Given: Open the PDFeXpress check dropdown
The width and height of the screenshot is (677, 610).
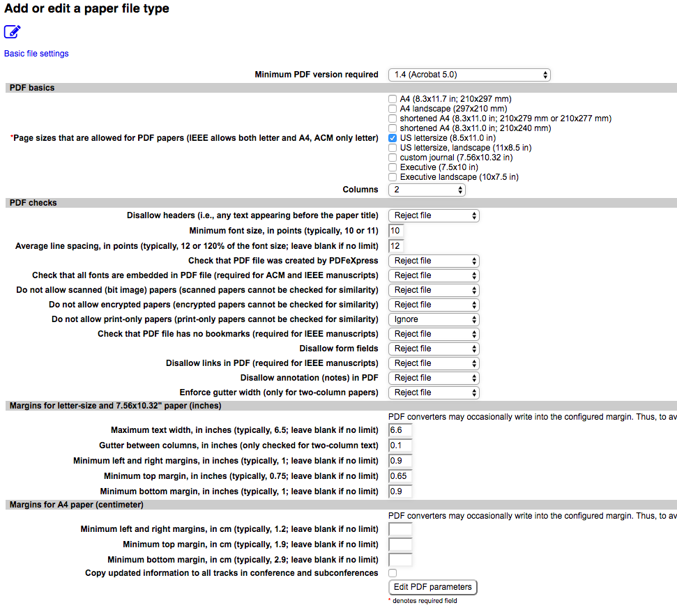Looking at the screenshot, I should pyautogui.click(x=434, y=261).
